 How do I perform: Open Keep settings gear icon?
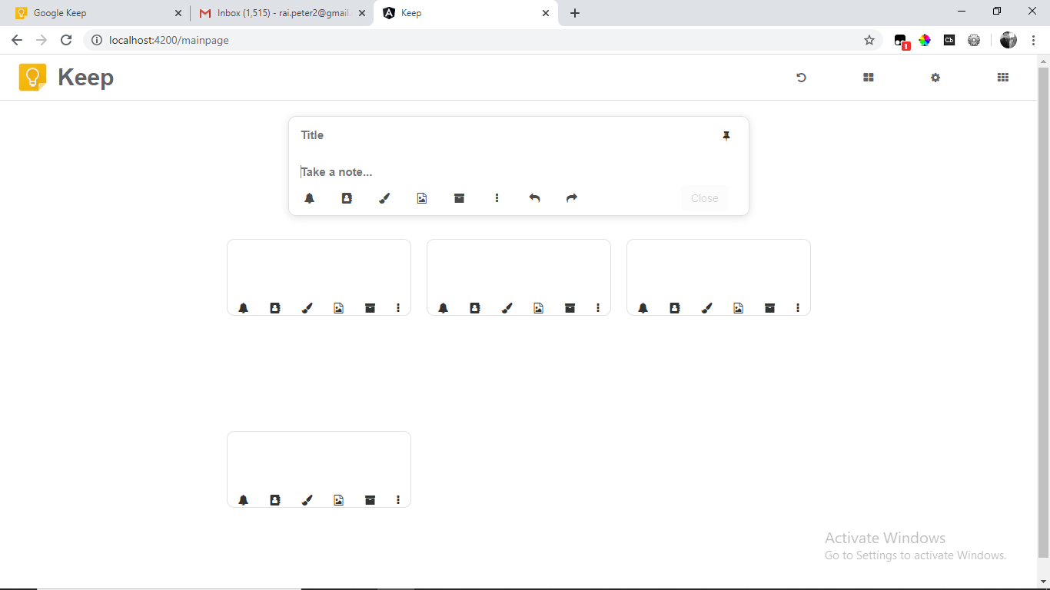tap(935, 78)
